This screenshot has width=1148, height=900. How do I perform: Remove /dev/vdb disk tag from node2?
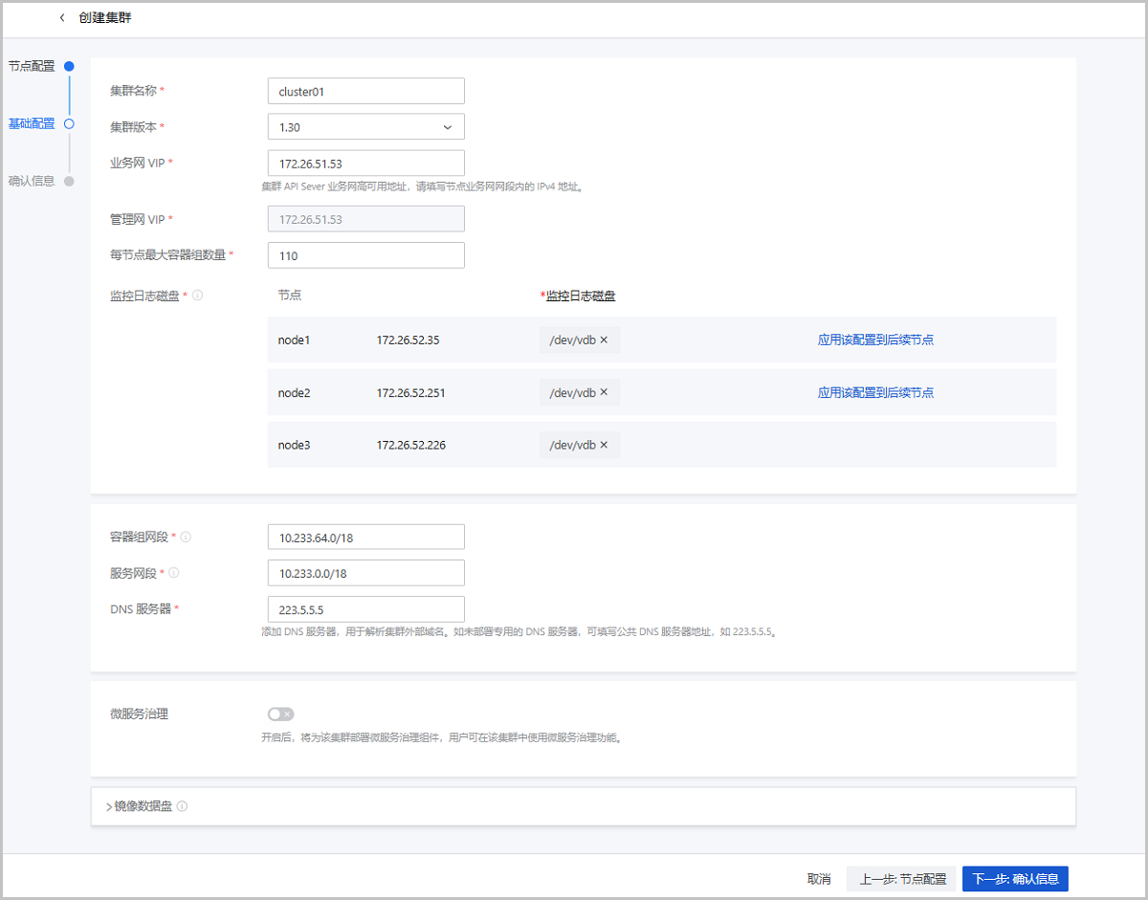point(604,392)
